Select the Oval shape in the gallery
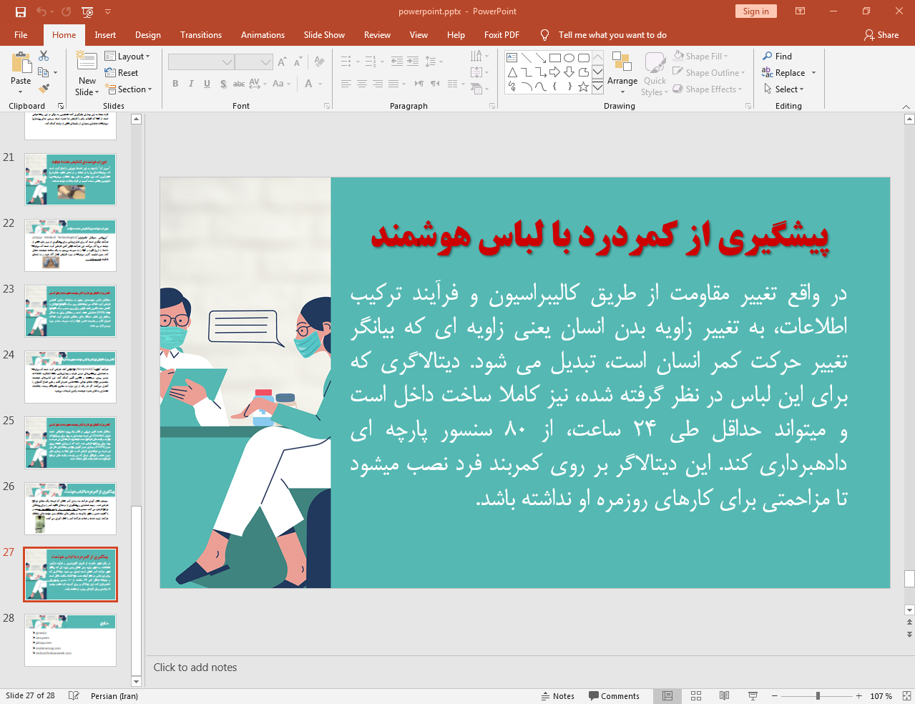This screenshot has width=915, height=704. 569,58
